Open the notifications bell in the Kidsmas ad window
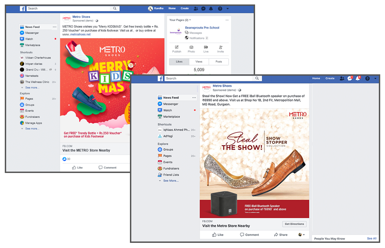The width and height of the screenshot is (385, 248). [211, 9]
